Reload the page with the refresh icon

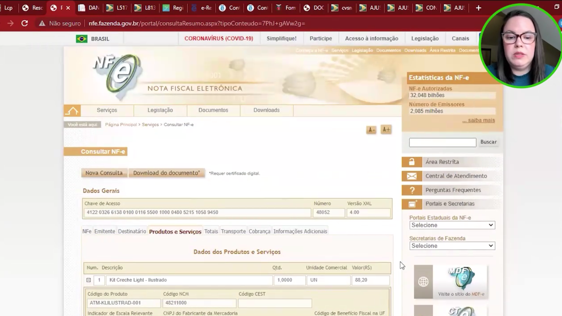coord(25,24)
